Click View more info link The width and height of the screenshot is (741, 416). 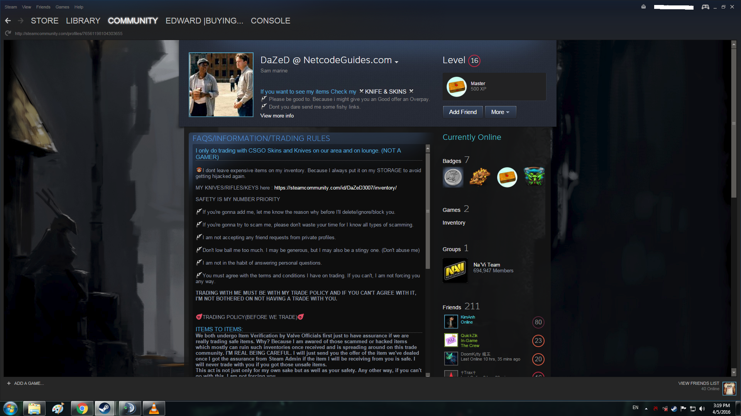click(277, 116)
